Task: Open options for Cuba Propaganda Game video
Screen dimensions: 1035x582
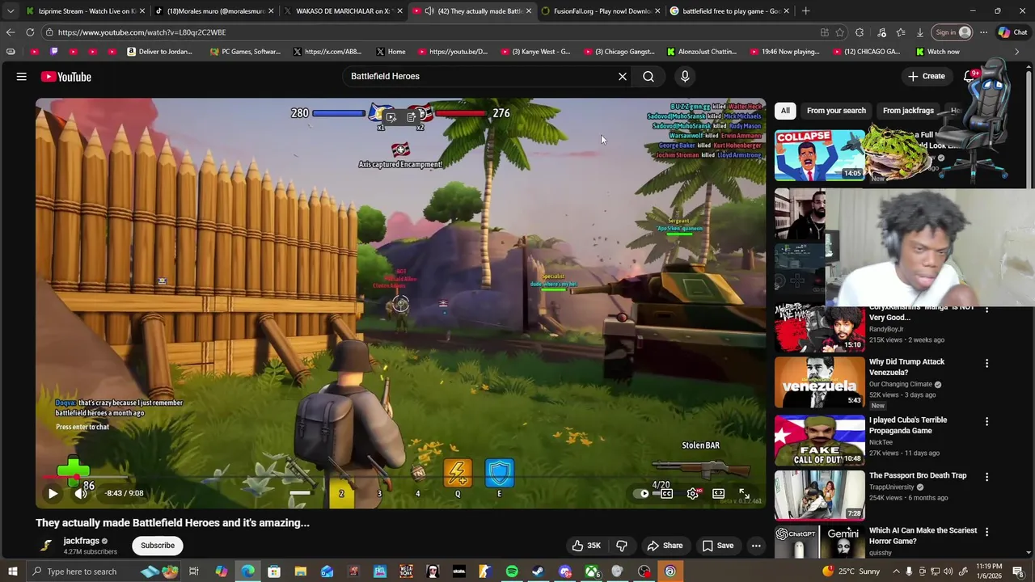Action: click(x=986, y=421)
